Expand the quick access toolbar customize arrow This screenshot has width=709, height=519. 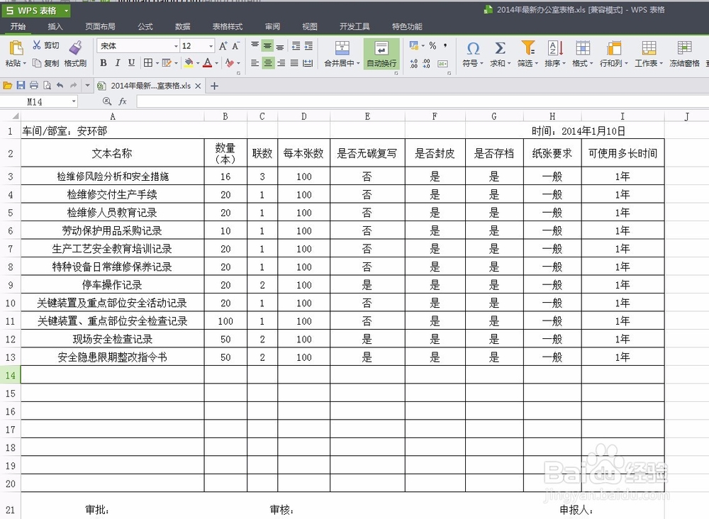click(x=87, y=85)
